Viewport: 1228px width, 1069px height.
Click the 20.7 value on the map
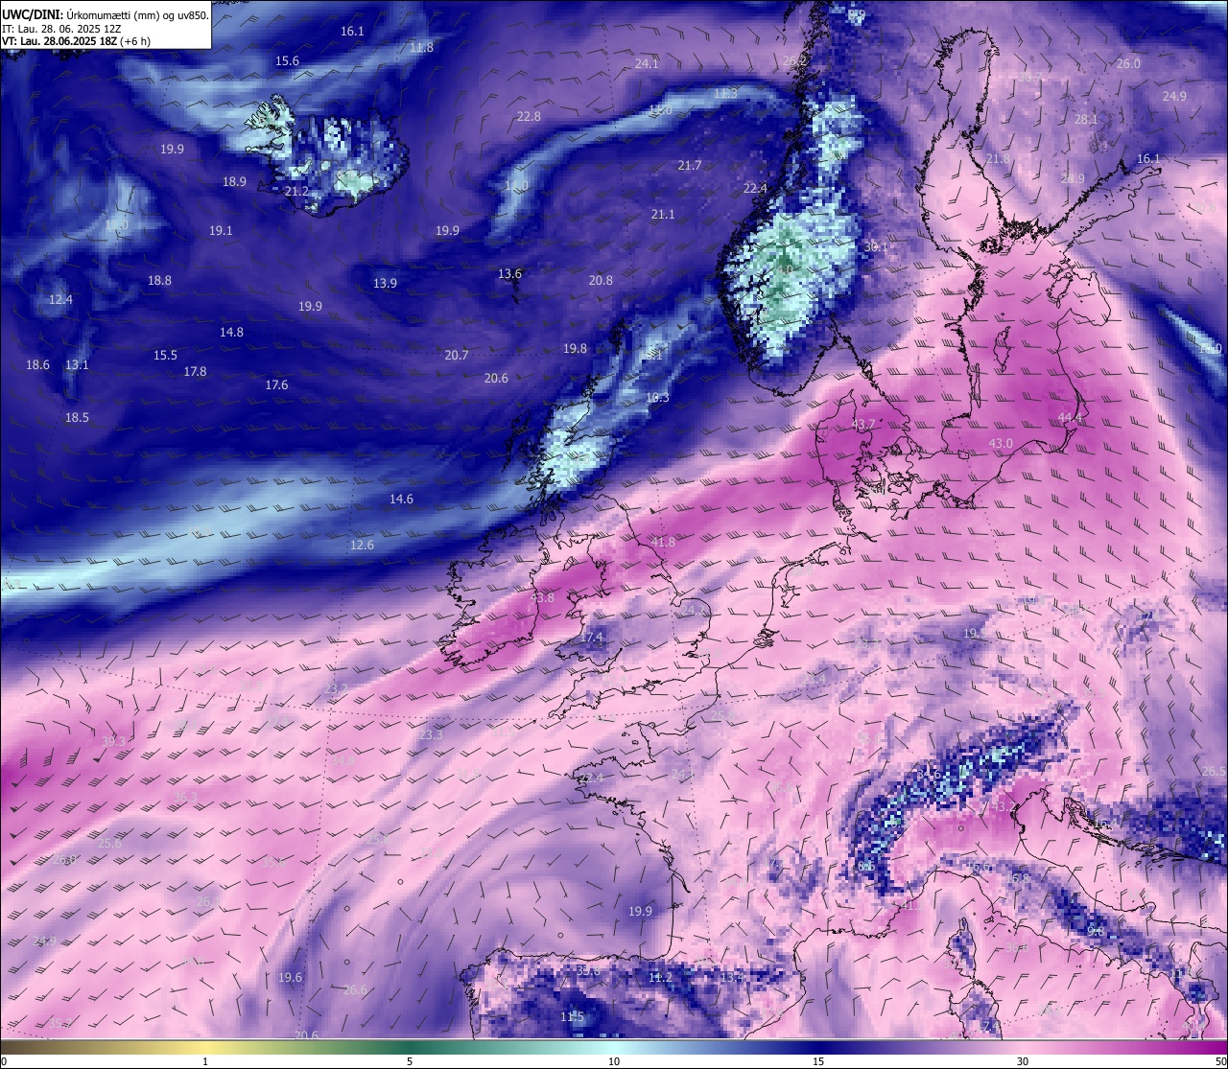tap(457, 356)
